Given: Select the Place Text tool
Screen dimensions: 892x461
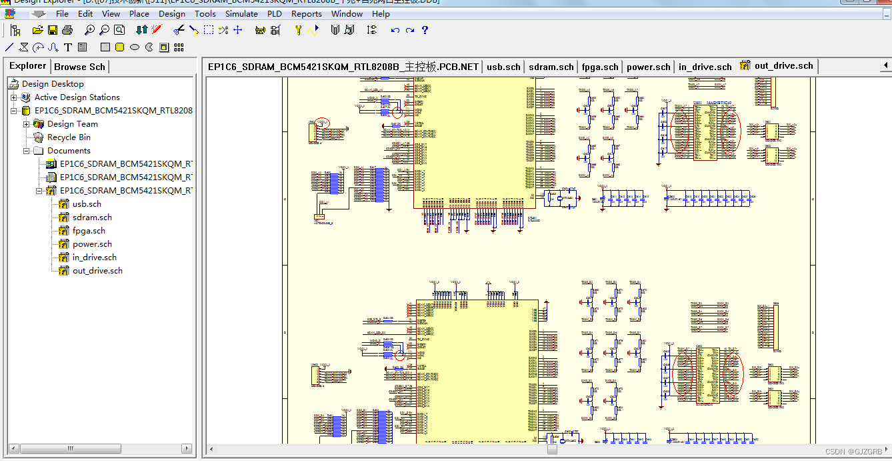Looking at the screenshot, I should [67, 47].
